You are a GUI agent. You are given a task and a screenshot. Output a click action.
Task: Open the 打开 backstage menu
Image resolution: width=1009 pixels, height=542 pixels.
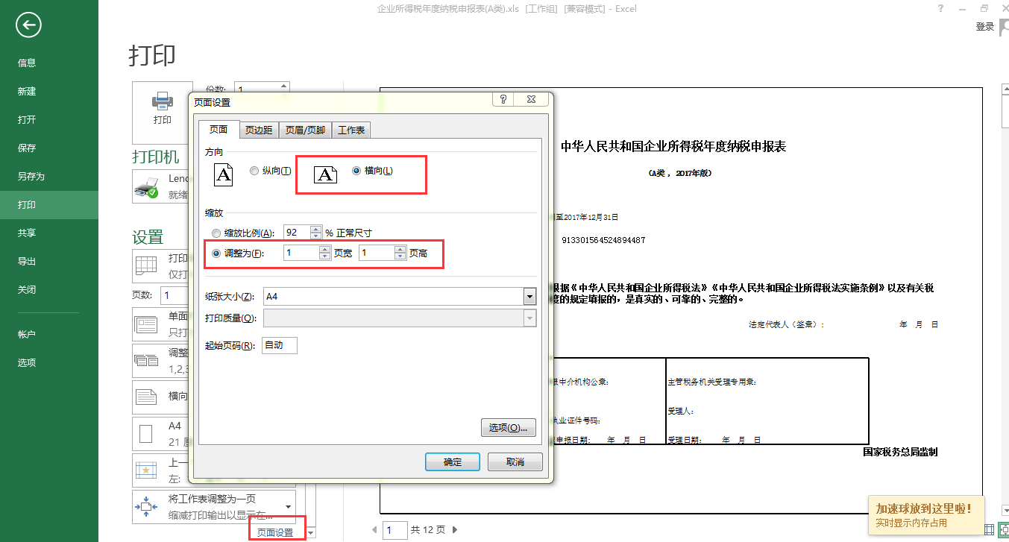tap(49, 120)
